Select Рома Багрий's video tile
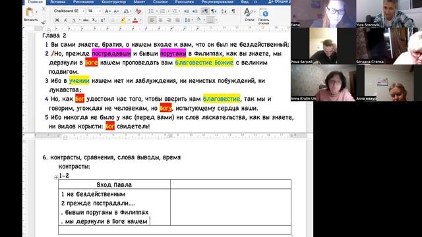 (x=323, y=45)
